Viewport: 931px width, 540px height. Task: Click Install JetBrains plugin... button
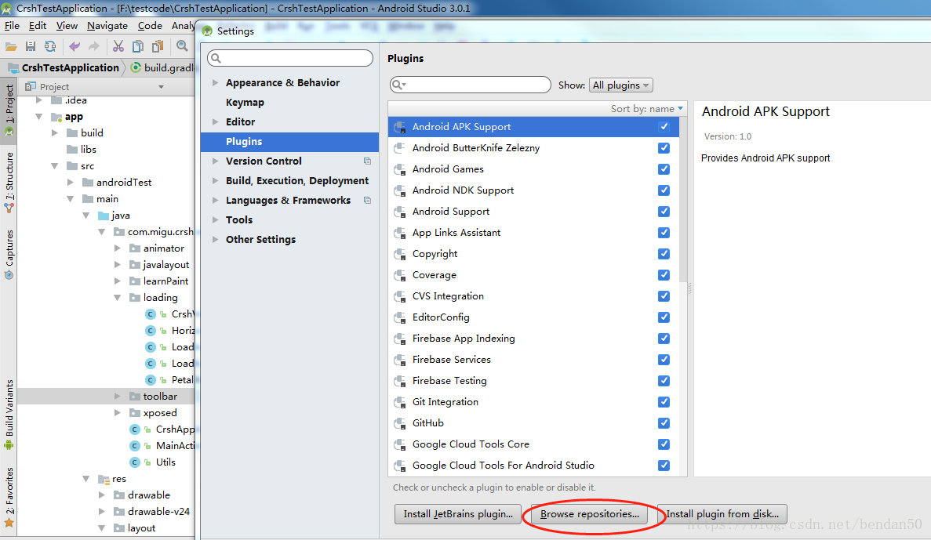(x=458, y=514)
